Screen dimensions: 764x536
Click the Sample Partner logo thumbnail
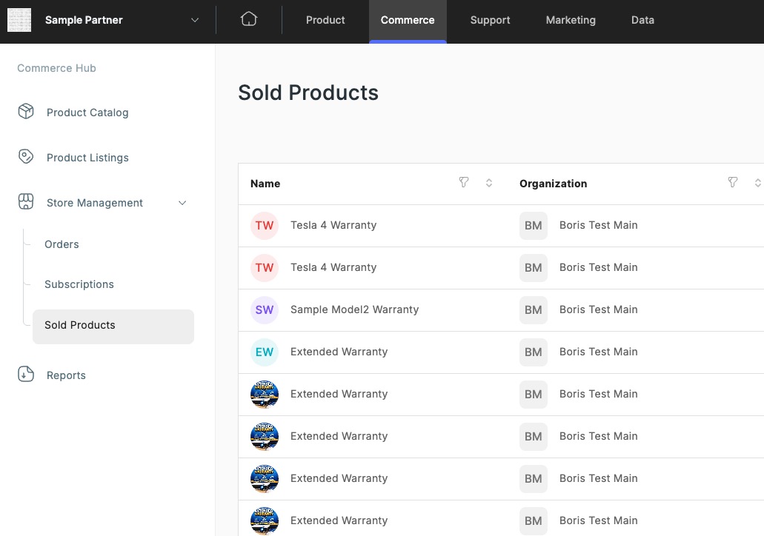(19, 20)
